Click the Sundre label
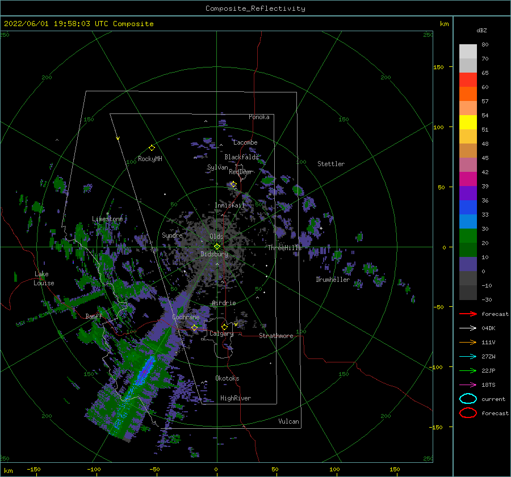Screen dimensions: 511x477 pyautogui.click(x=172, y=235)
